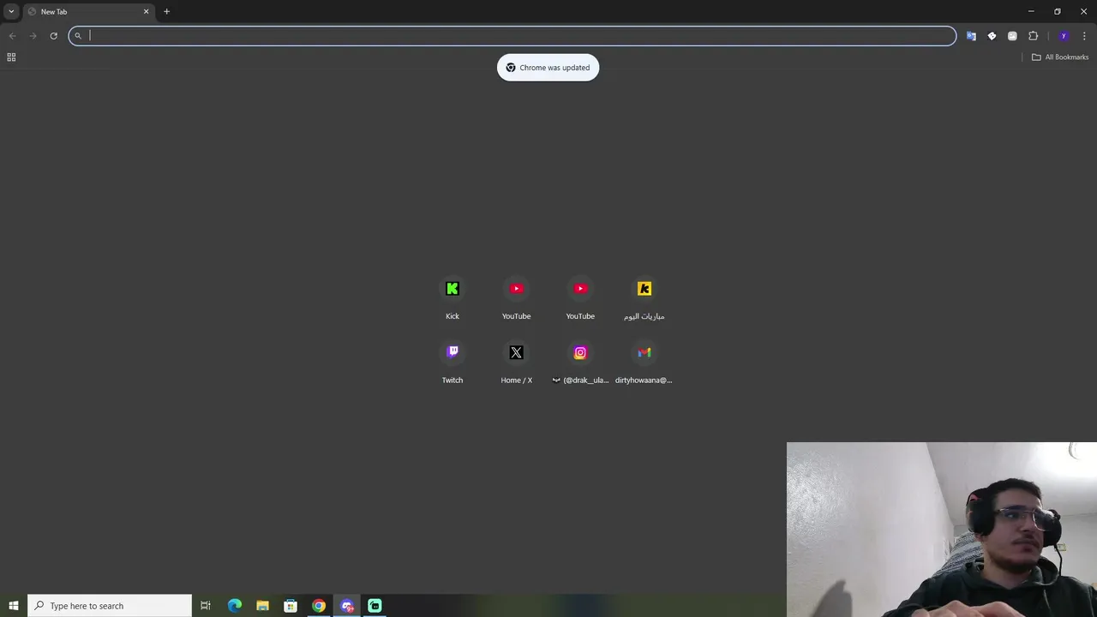The height and width of the screenshot is (617, 1097).
Task: Open the tab search chevron dropdown
Action: point(11,11)
